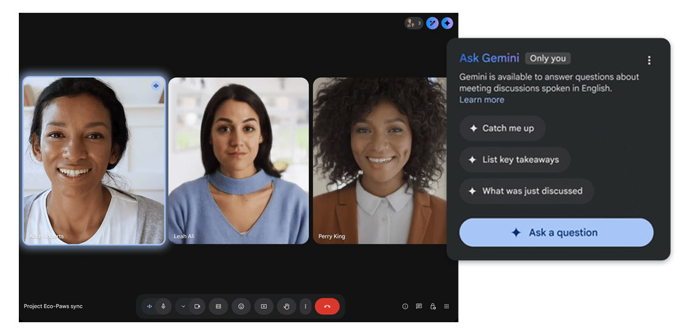Open the activities grid icon

pyautogui.click(x=447, y=306)
